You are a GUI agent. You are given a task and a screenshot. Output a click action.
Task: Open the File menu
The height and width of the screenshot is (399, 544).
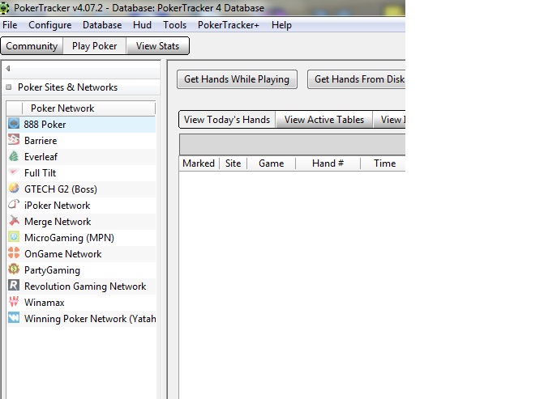(x=10, y=25)
